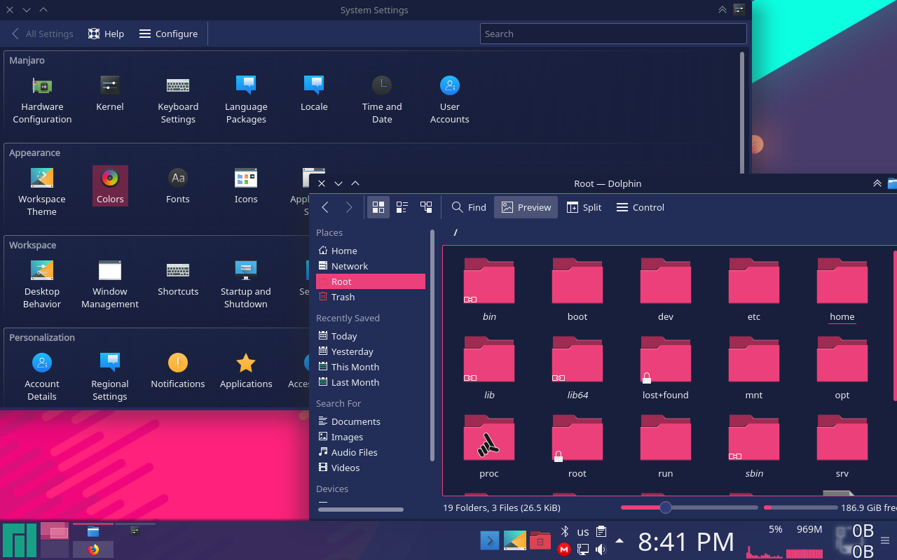
Task: Click the Firefox taskbar entry
Action: point(93,550)
